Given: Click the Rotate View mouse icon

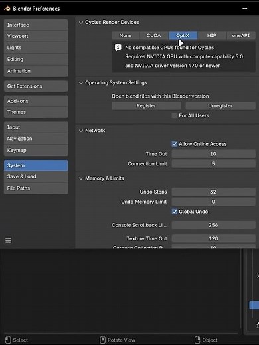Looking at the screenshot, I should [102, 340].
